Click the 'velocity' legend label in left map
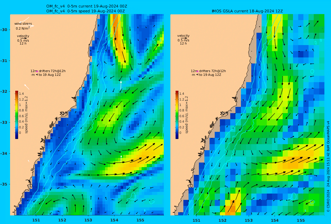The image size is (331, 224). point(23,36)
